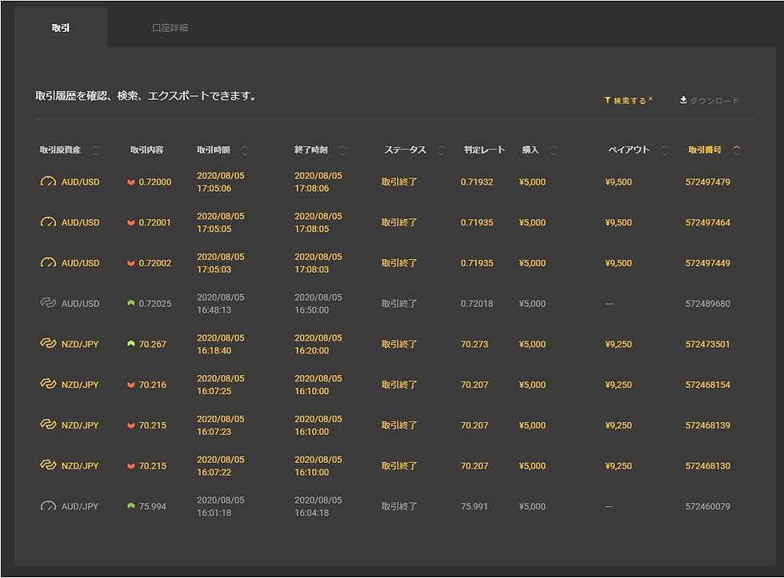Click the up arrow beside 70.267
Image resolution: width=784 pixels, height=578 pixels.
point(131,344)
